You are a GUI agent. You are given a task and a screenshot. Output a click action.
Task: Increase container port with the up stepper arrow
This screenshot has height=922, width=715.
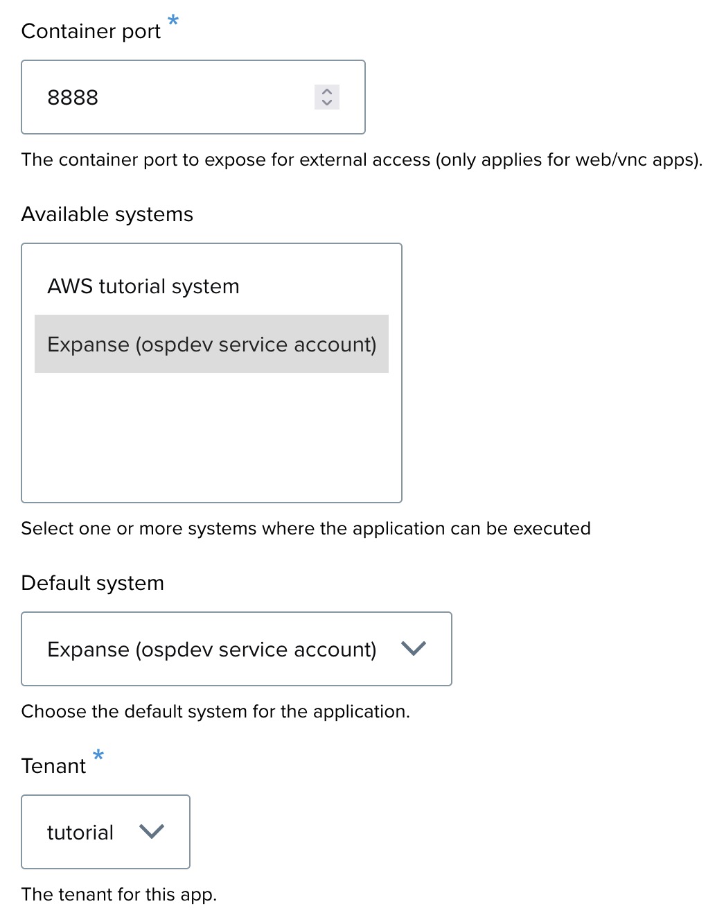327,92
